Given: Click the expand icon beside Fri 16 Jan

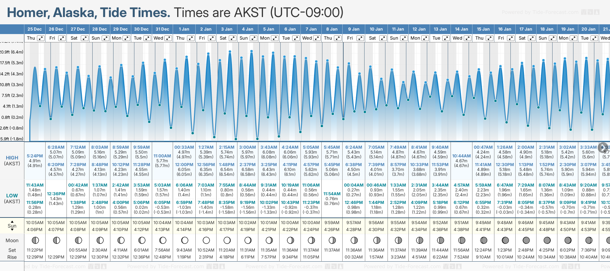Looking at the screenshot, I should 510,38.
